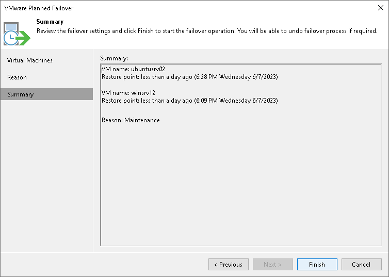Click the 'Summary:' label above the text box
The height and width of the screenshot is (277, 389).
click(114, 58)
